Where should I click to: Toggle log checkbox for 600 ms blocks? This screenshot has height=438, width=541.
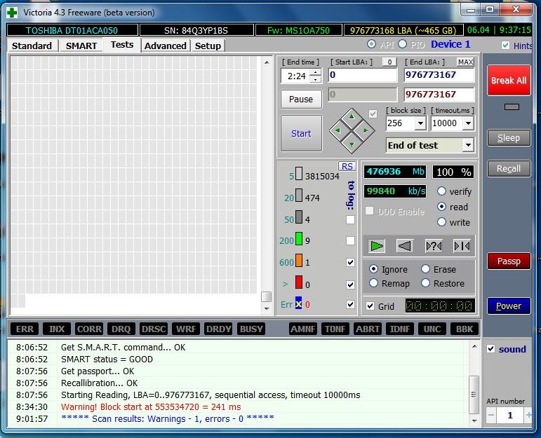[x=350, y=262]
